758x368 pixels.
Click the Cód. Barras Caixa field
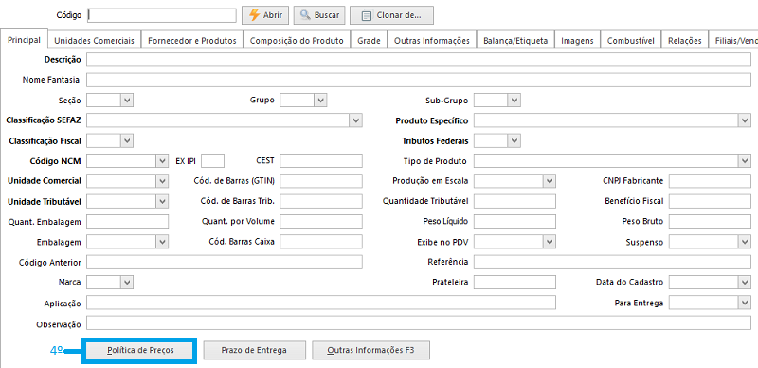pos(321,241)
